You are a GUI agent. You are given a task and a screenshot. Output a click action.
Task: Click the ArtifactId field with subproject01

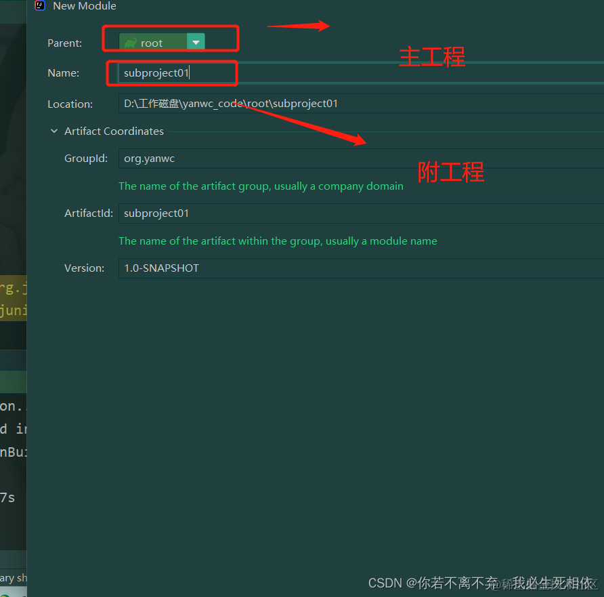click(361, 213)
